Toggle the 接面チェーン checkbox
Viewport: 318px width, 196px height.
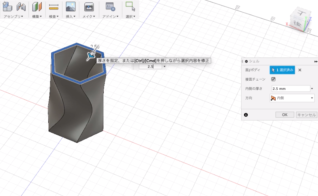273,79
